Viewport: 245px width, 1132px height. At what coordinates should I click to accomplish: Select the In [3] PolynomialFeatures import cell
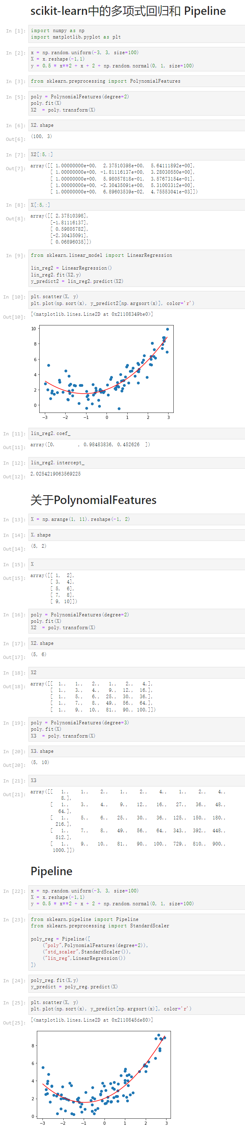click(x=136, y=81)
